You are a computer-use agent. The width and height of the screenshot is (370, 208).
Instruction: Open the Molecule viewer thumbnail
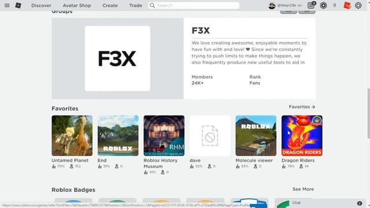click(256, 136)
